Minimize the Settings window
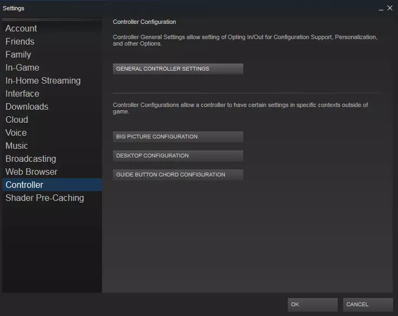 (381, 9)
